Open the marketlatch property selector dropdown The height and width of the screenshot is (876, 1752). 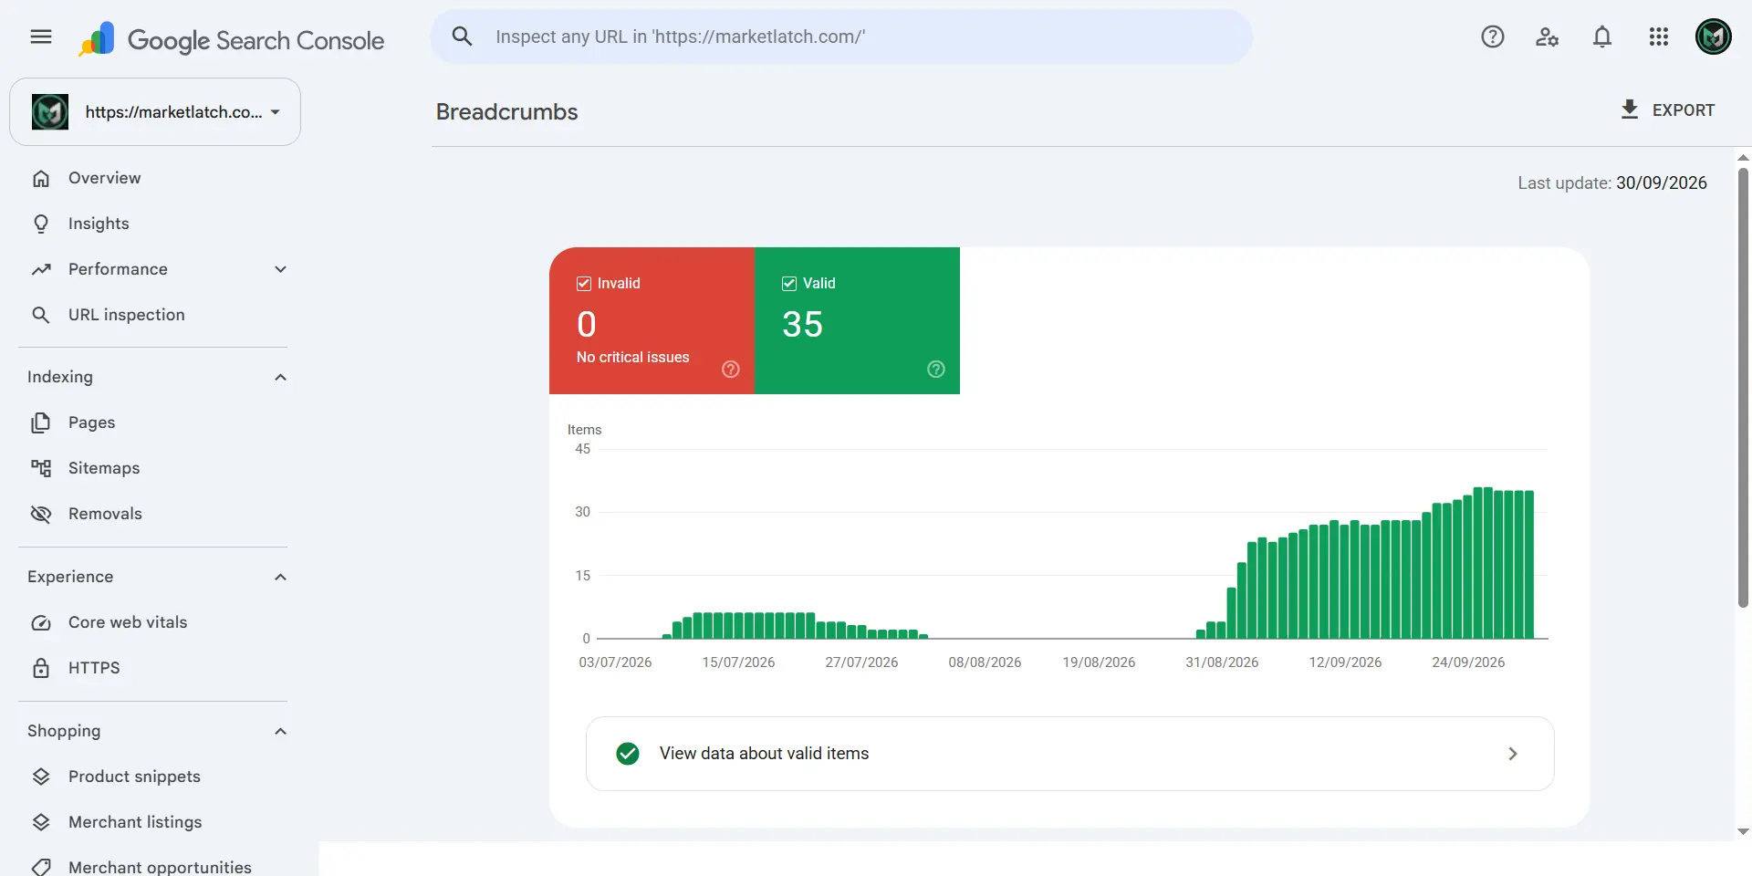click(x=155, y=111)
